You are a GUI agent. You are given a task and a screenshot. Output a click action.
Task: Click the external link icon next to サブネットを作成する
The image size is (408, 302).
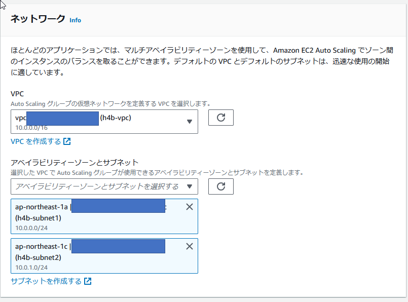[88, 281]
